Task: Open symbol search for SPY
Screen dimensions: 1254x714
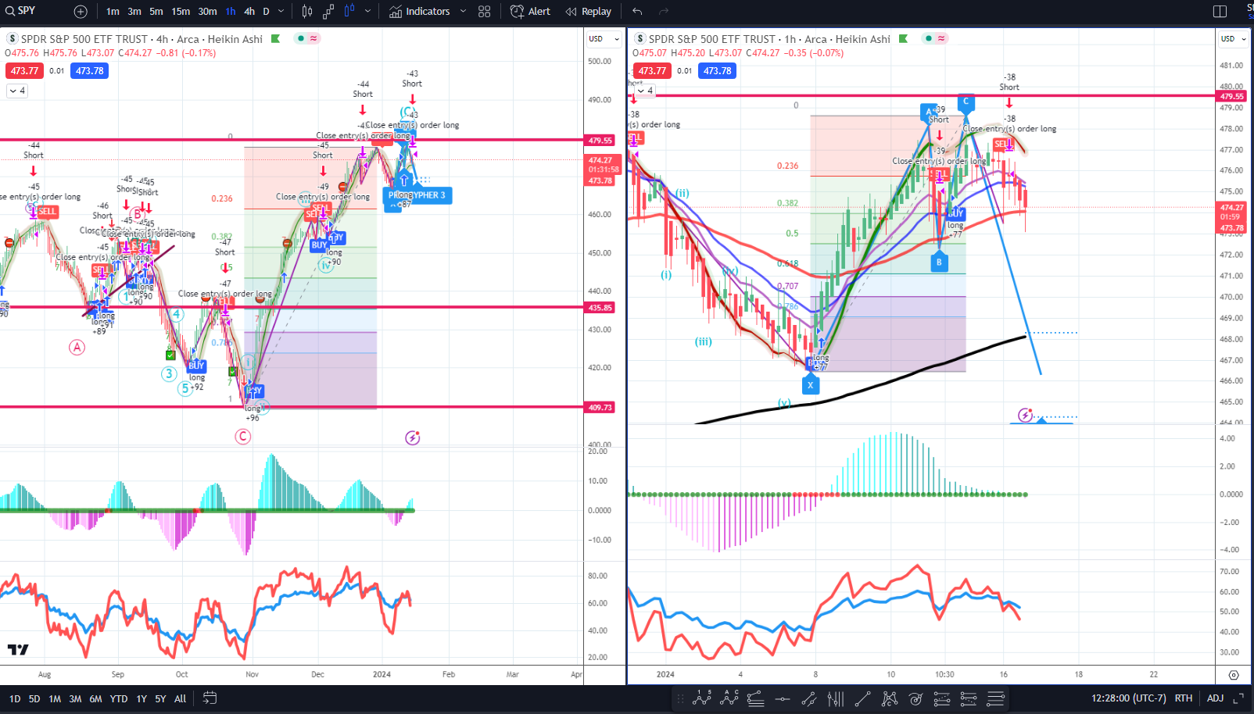Action: pos(22,11)
